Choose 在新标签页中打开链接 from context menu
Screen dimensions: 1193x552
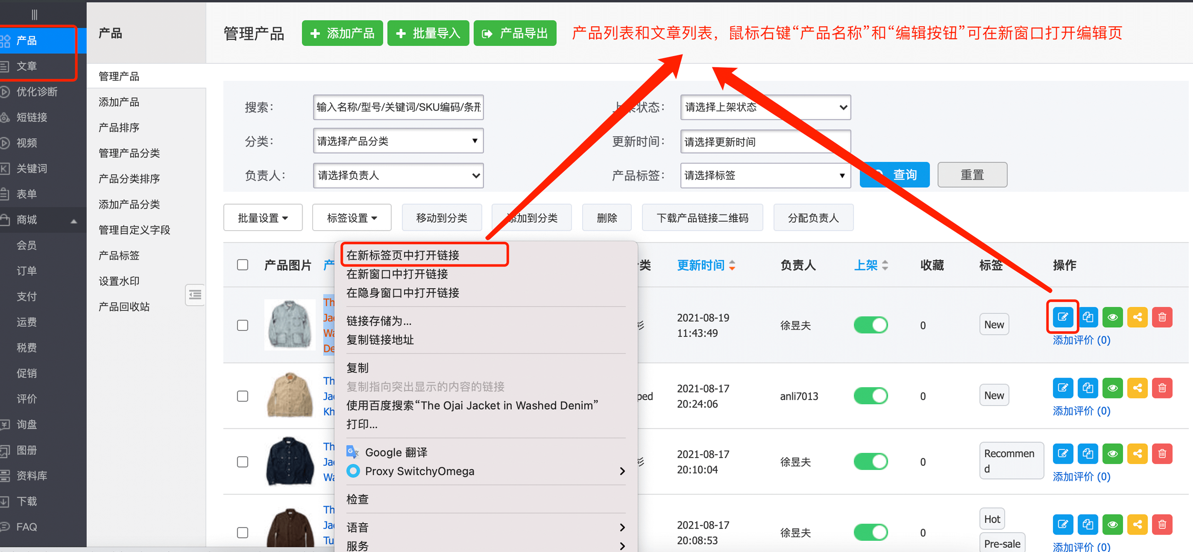click(x=402, y=255)
